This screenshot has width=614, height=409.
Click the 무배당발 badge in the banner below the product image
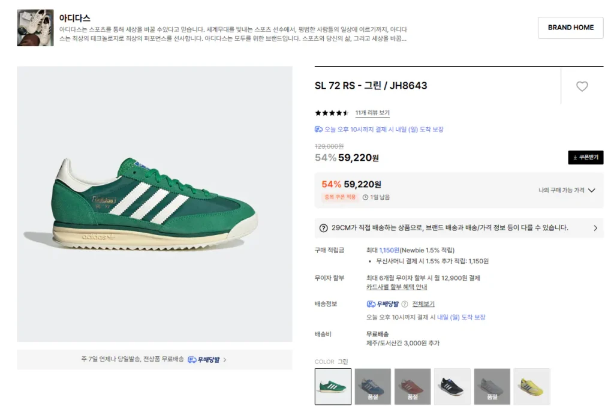pos(204,360)
